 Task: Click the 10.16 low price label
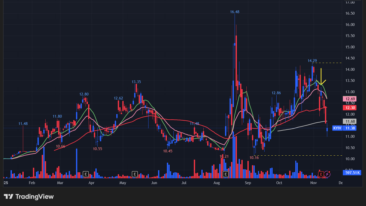(x=254, y=158)
